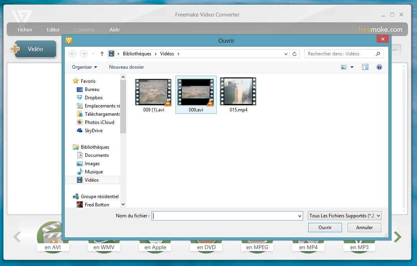Visit the freemake.com link
417x266 pixels.
tap(380, 29)
